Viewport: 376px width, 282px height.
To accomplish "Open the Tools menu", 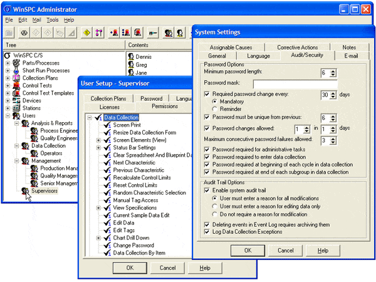I will click(52, 20).
